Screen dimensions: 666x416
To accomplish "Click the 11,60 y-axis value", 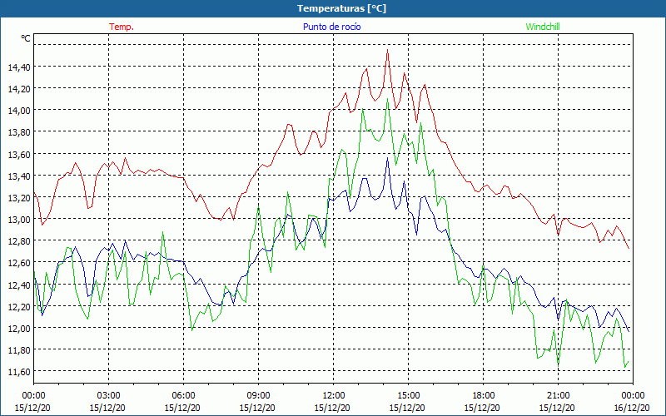I will pos(18,372).
